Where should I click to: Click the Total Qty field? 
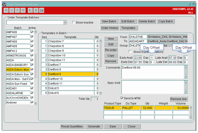click(x=95, y=99)
